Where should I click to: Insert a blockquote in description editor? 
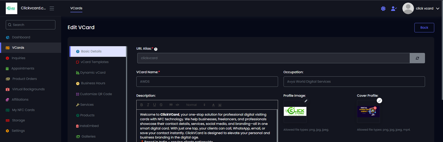click(x=171, y=105)
